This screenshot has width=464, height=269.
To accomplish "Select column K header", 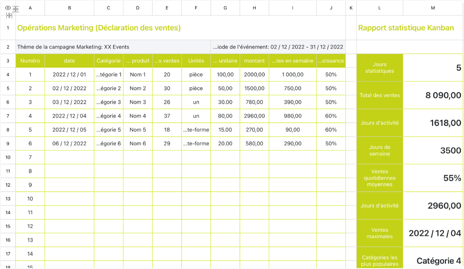I will point(351,8).
